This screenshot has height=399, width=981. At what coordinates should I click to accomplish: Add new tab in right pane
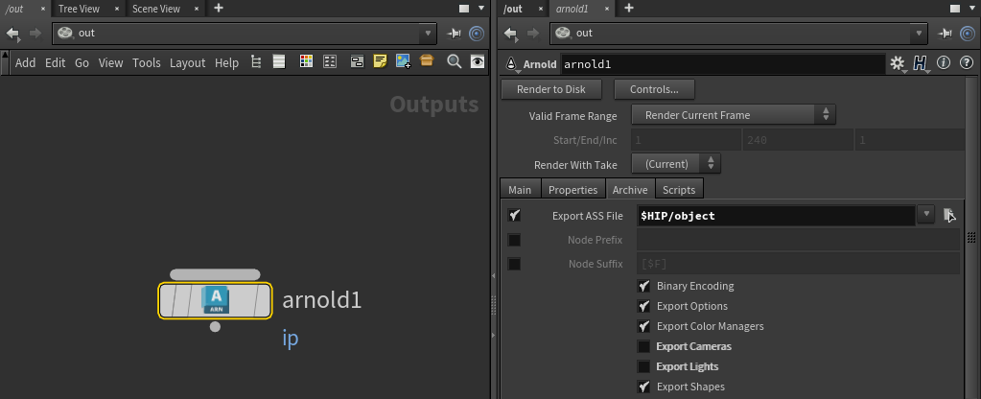[629, 8]
